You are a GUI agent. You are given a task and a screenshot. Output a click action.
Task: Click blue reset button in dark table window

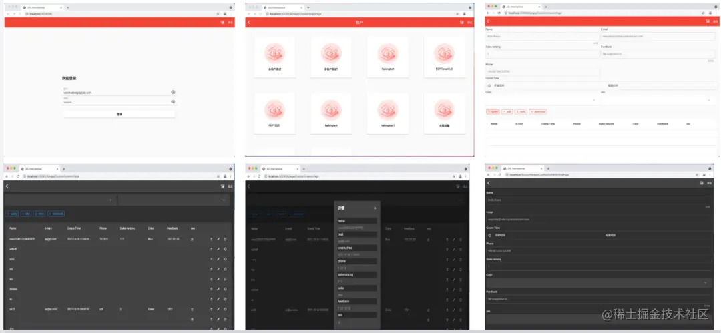[x=39, y=214]
